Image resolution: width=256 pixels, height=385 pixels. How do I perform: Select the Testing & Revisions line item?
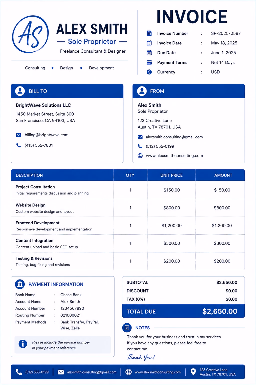[128, 261]
